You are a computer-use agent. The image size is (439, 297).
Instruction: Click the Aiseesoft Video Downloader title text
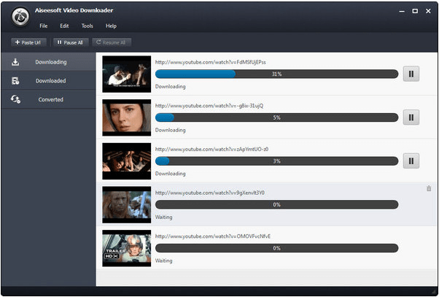[x=74, y=10]
